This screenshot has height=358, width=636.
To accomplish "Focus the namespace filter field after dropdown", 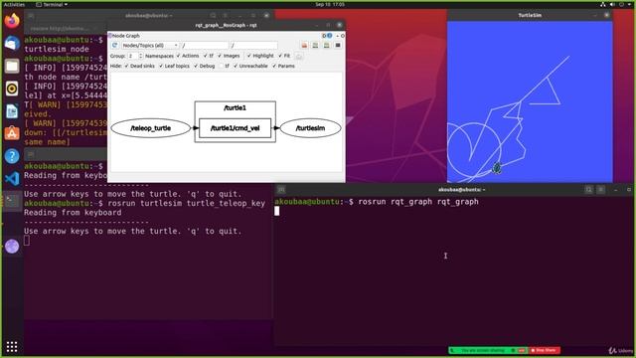I will tap(205, 46).
